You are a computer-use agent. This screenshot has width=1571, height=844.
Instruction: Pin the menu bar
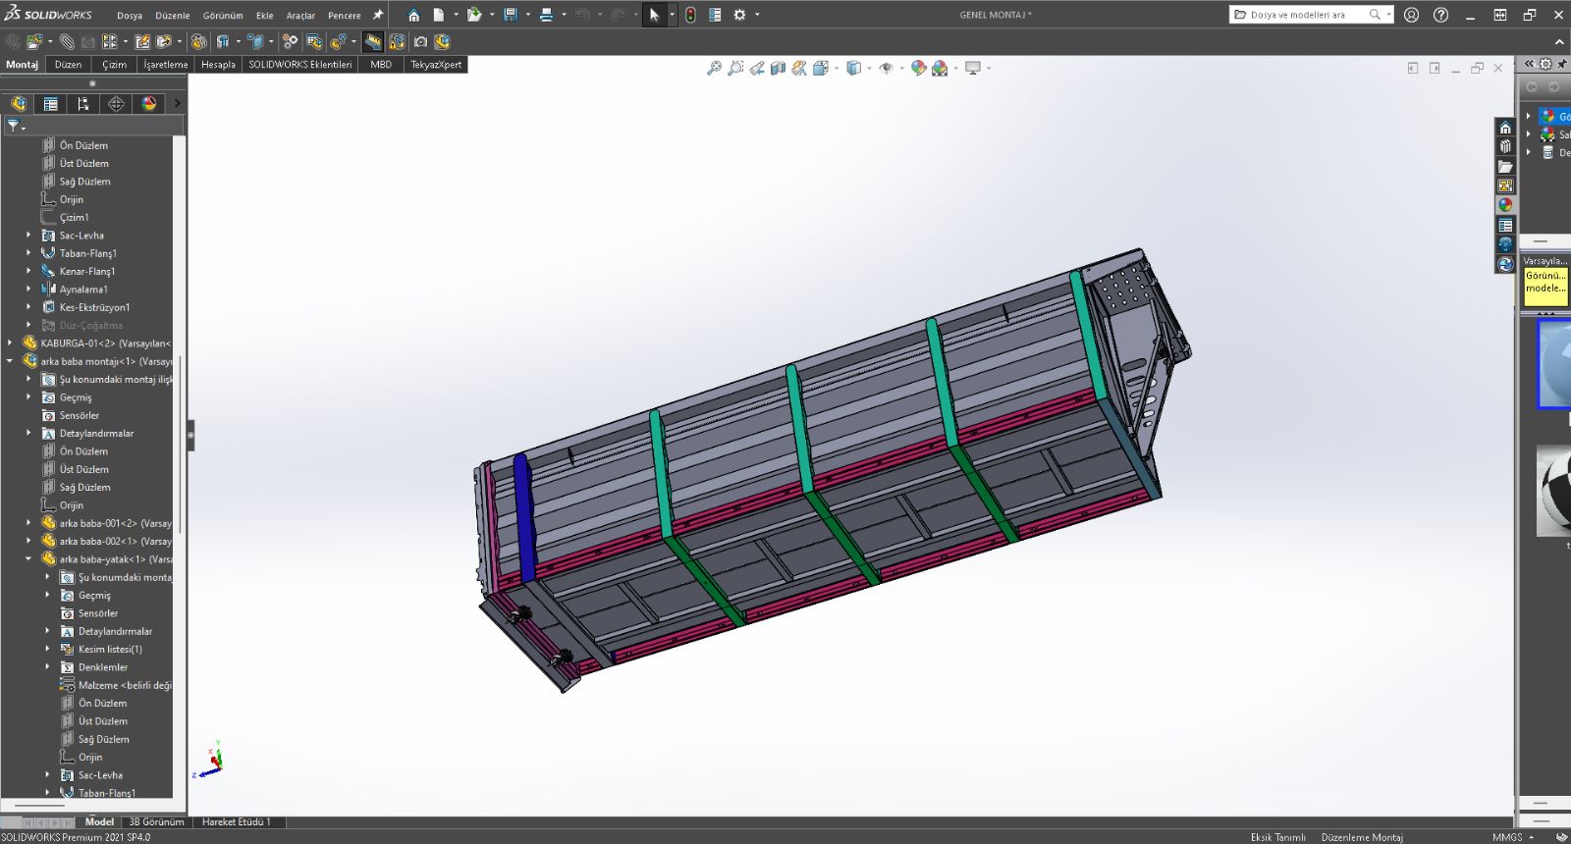(x=378, y=15)
